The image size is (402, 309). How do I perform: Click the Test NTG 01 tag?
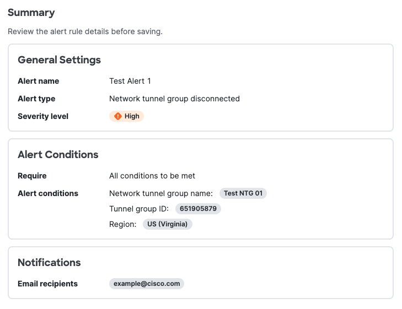click(243, 193)
